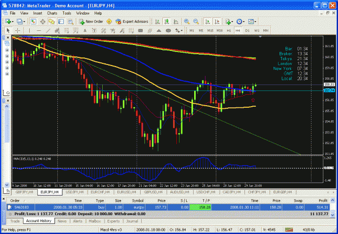Image resolution: width=338 pixels, height=234 pixels.
Task: Switch to GBPJPY,H4 chart tab
Action: 24,192
